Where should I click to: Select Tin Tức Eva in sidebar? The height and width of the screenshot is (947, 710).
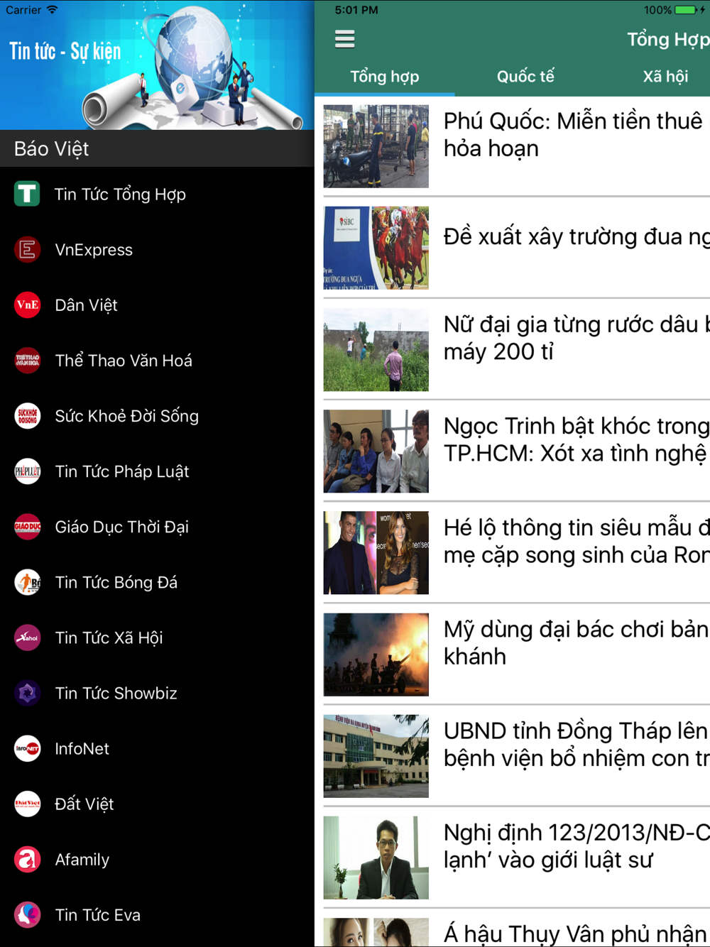[157, 914]
